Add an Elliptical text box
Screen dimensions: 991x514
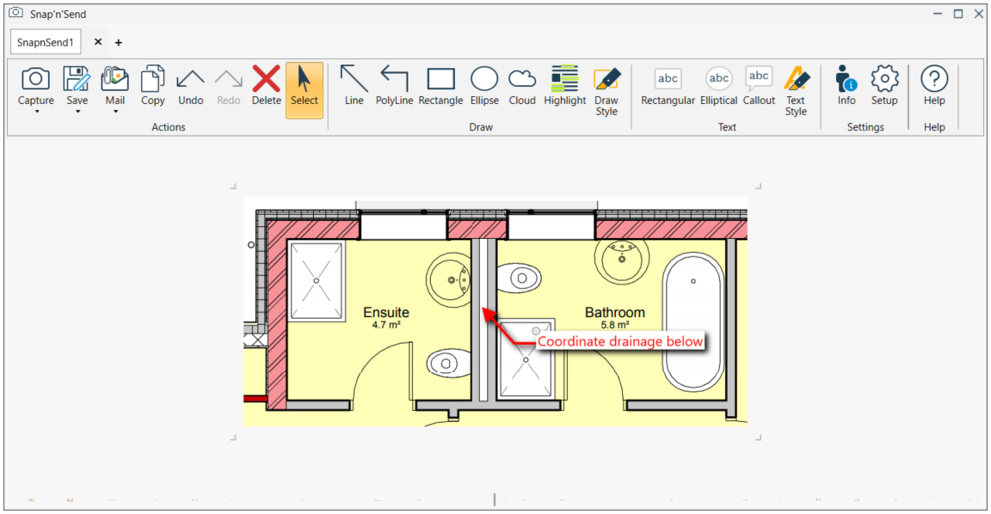[x=718, y=87]
